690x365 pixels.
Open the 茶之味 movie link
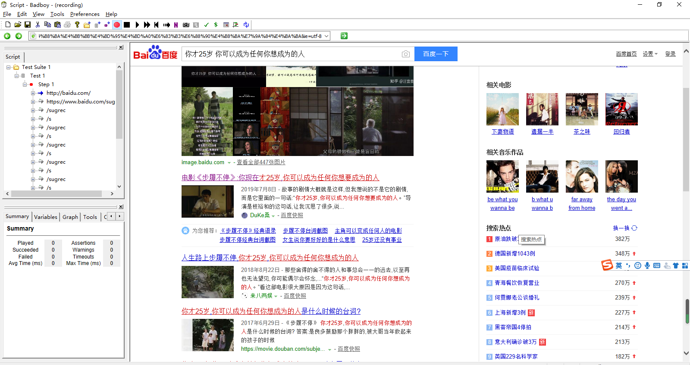pos(582,132)
